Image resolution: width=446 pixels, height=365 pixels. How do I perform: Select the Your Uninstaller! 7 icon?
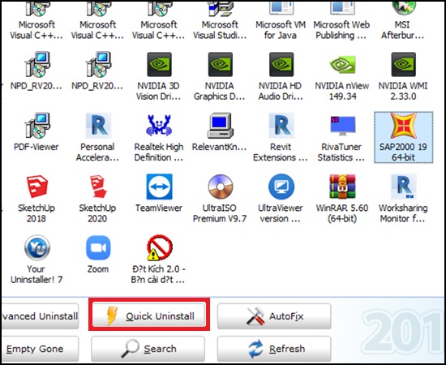coord(37,247)
